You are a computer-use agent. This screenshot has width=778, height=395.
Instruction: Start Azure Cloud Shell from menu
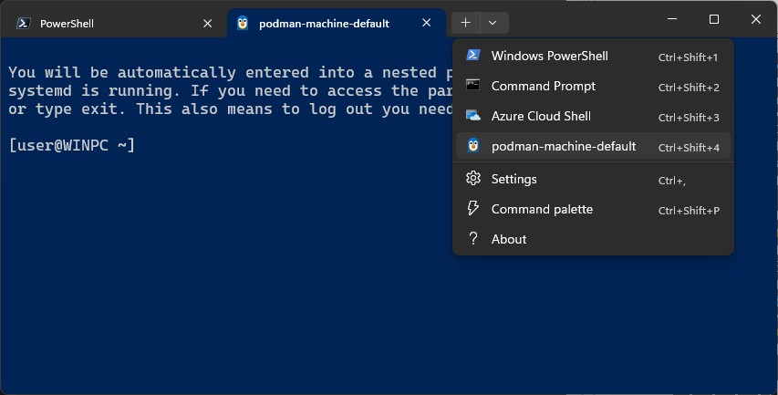tap(593, 116)
